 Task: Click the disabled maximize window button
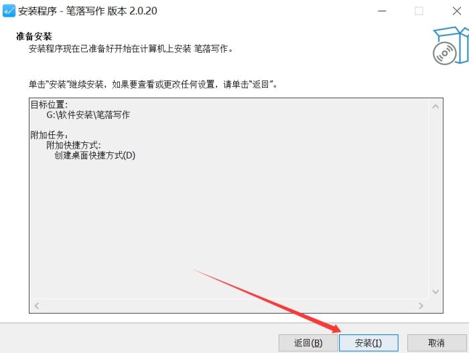[x=419, y=11]
